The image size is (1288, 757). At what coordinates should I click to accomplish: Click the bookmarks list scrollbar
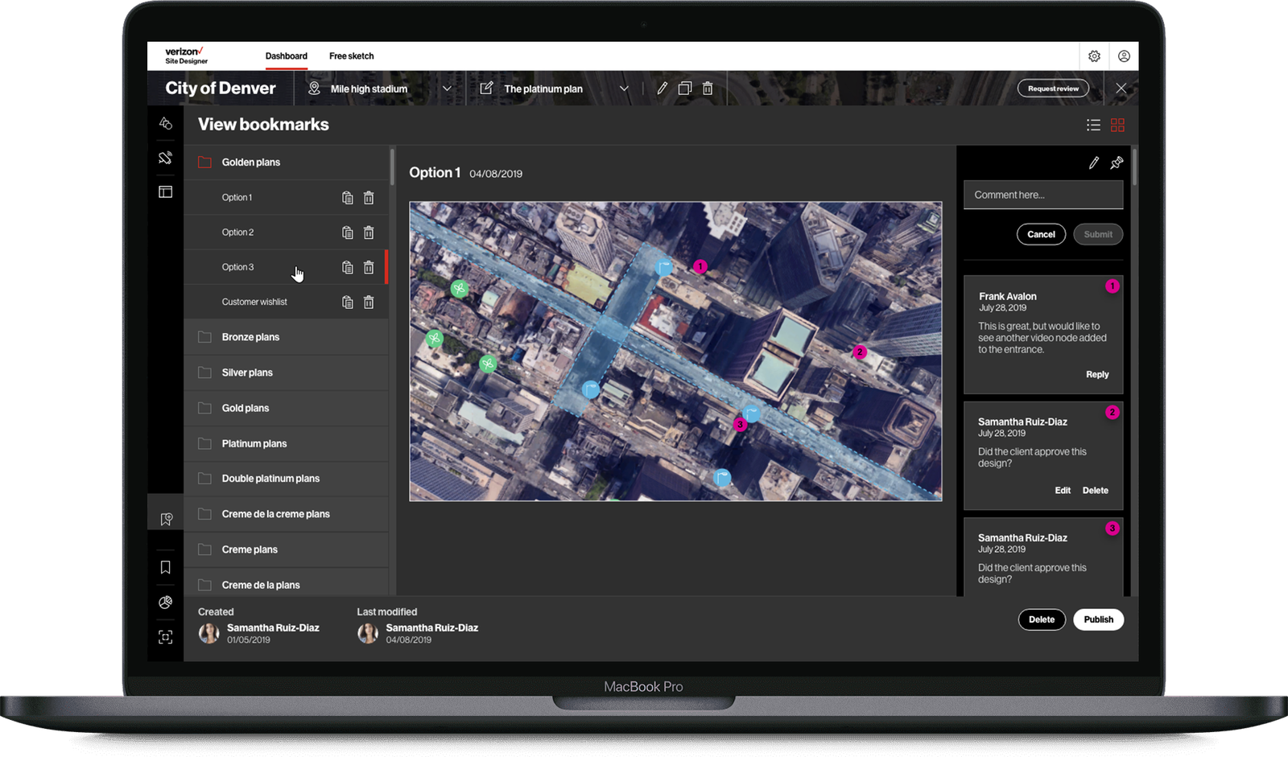392,167
